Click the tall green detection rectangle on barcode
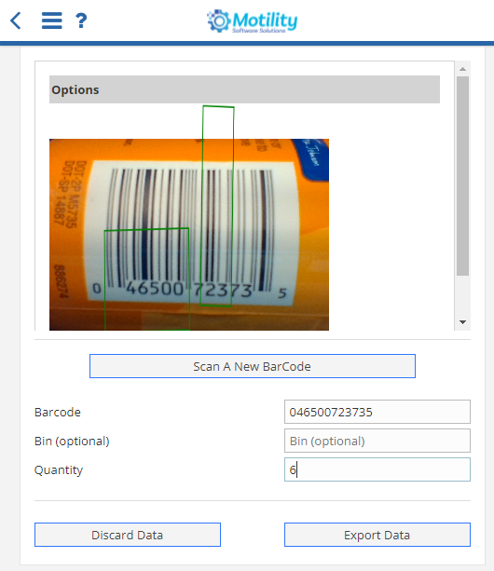The width and height of the screenshot is (494, 571). click(217, 206)
